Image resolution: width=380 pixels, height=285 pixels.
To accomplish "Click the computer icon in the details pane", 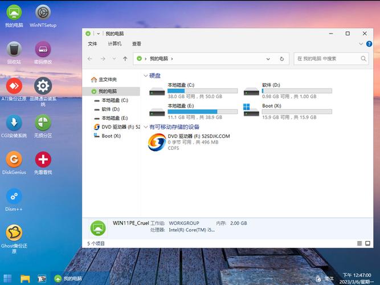I will pos(98,228).
